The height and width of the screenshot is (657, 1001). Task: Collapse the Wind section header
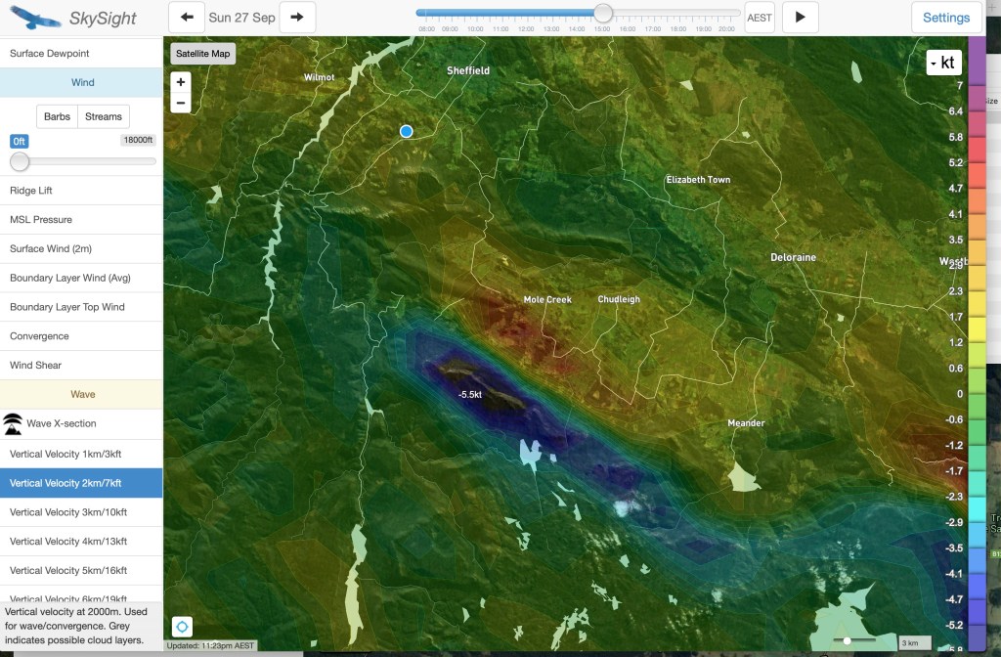pos(81,83)
